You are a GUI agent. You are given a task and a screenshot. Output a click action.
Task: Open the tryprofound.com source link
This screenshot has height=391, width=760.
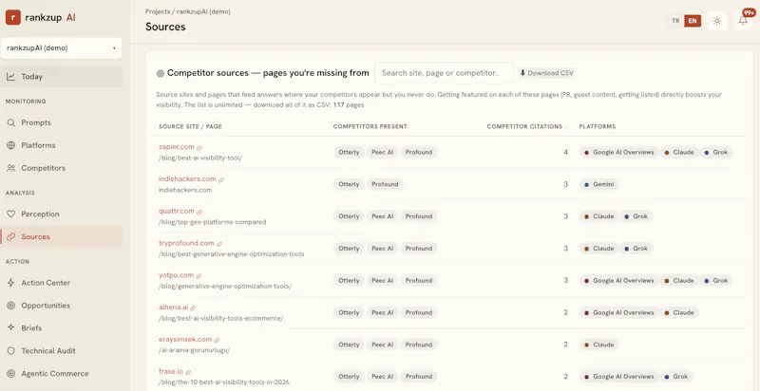[186, 243]
